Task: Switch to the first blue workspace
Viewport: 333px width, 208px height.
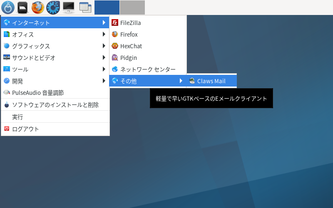Action: pos(107,7)
